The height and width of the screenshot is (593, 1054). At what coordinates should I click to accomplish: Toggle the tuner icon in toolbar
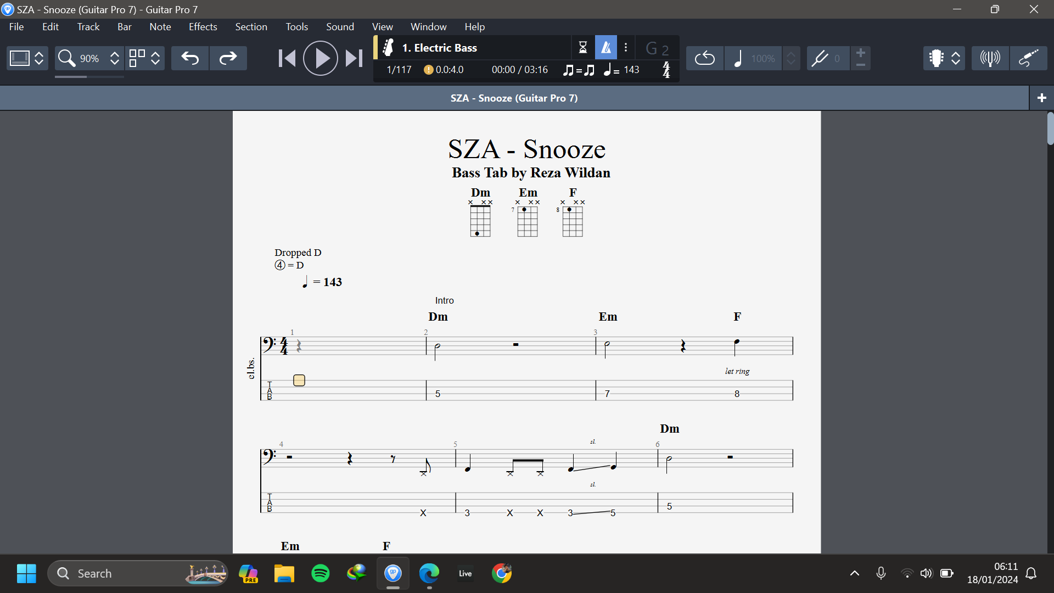pos(990,58)
